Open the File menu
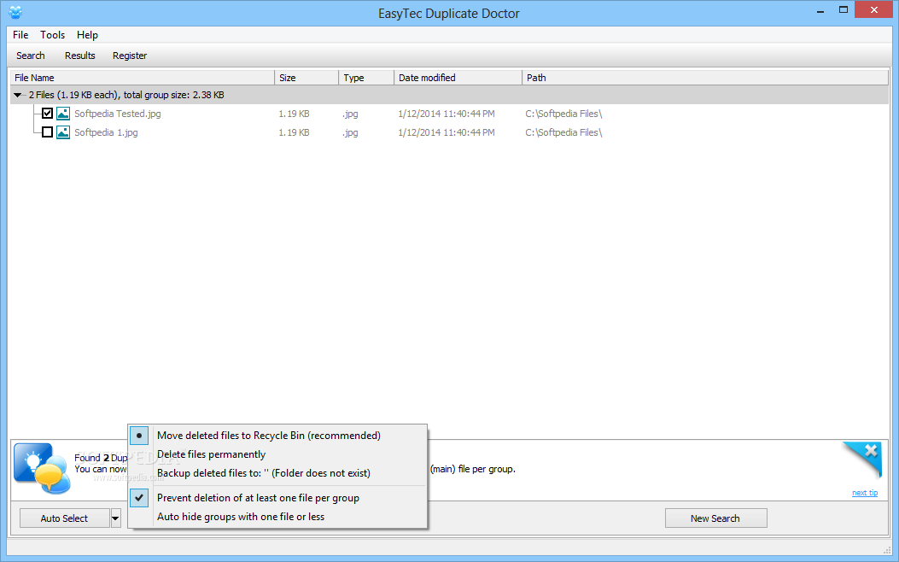The image size is (899, 562). click(x=20, y=35)
